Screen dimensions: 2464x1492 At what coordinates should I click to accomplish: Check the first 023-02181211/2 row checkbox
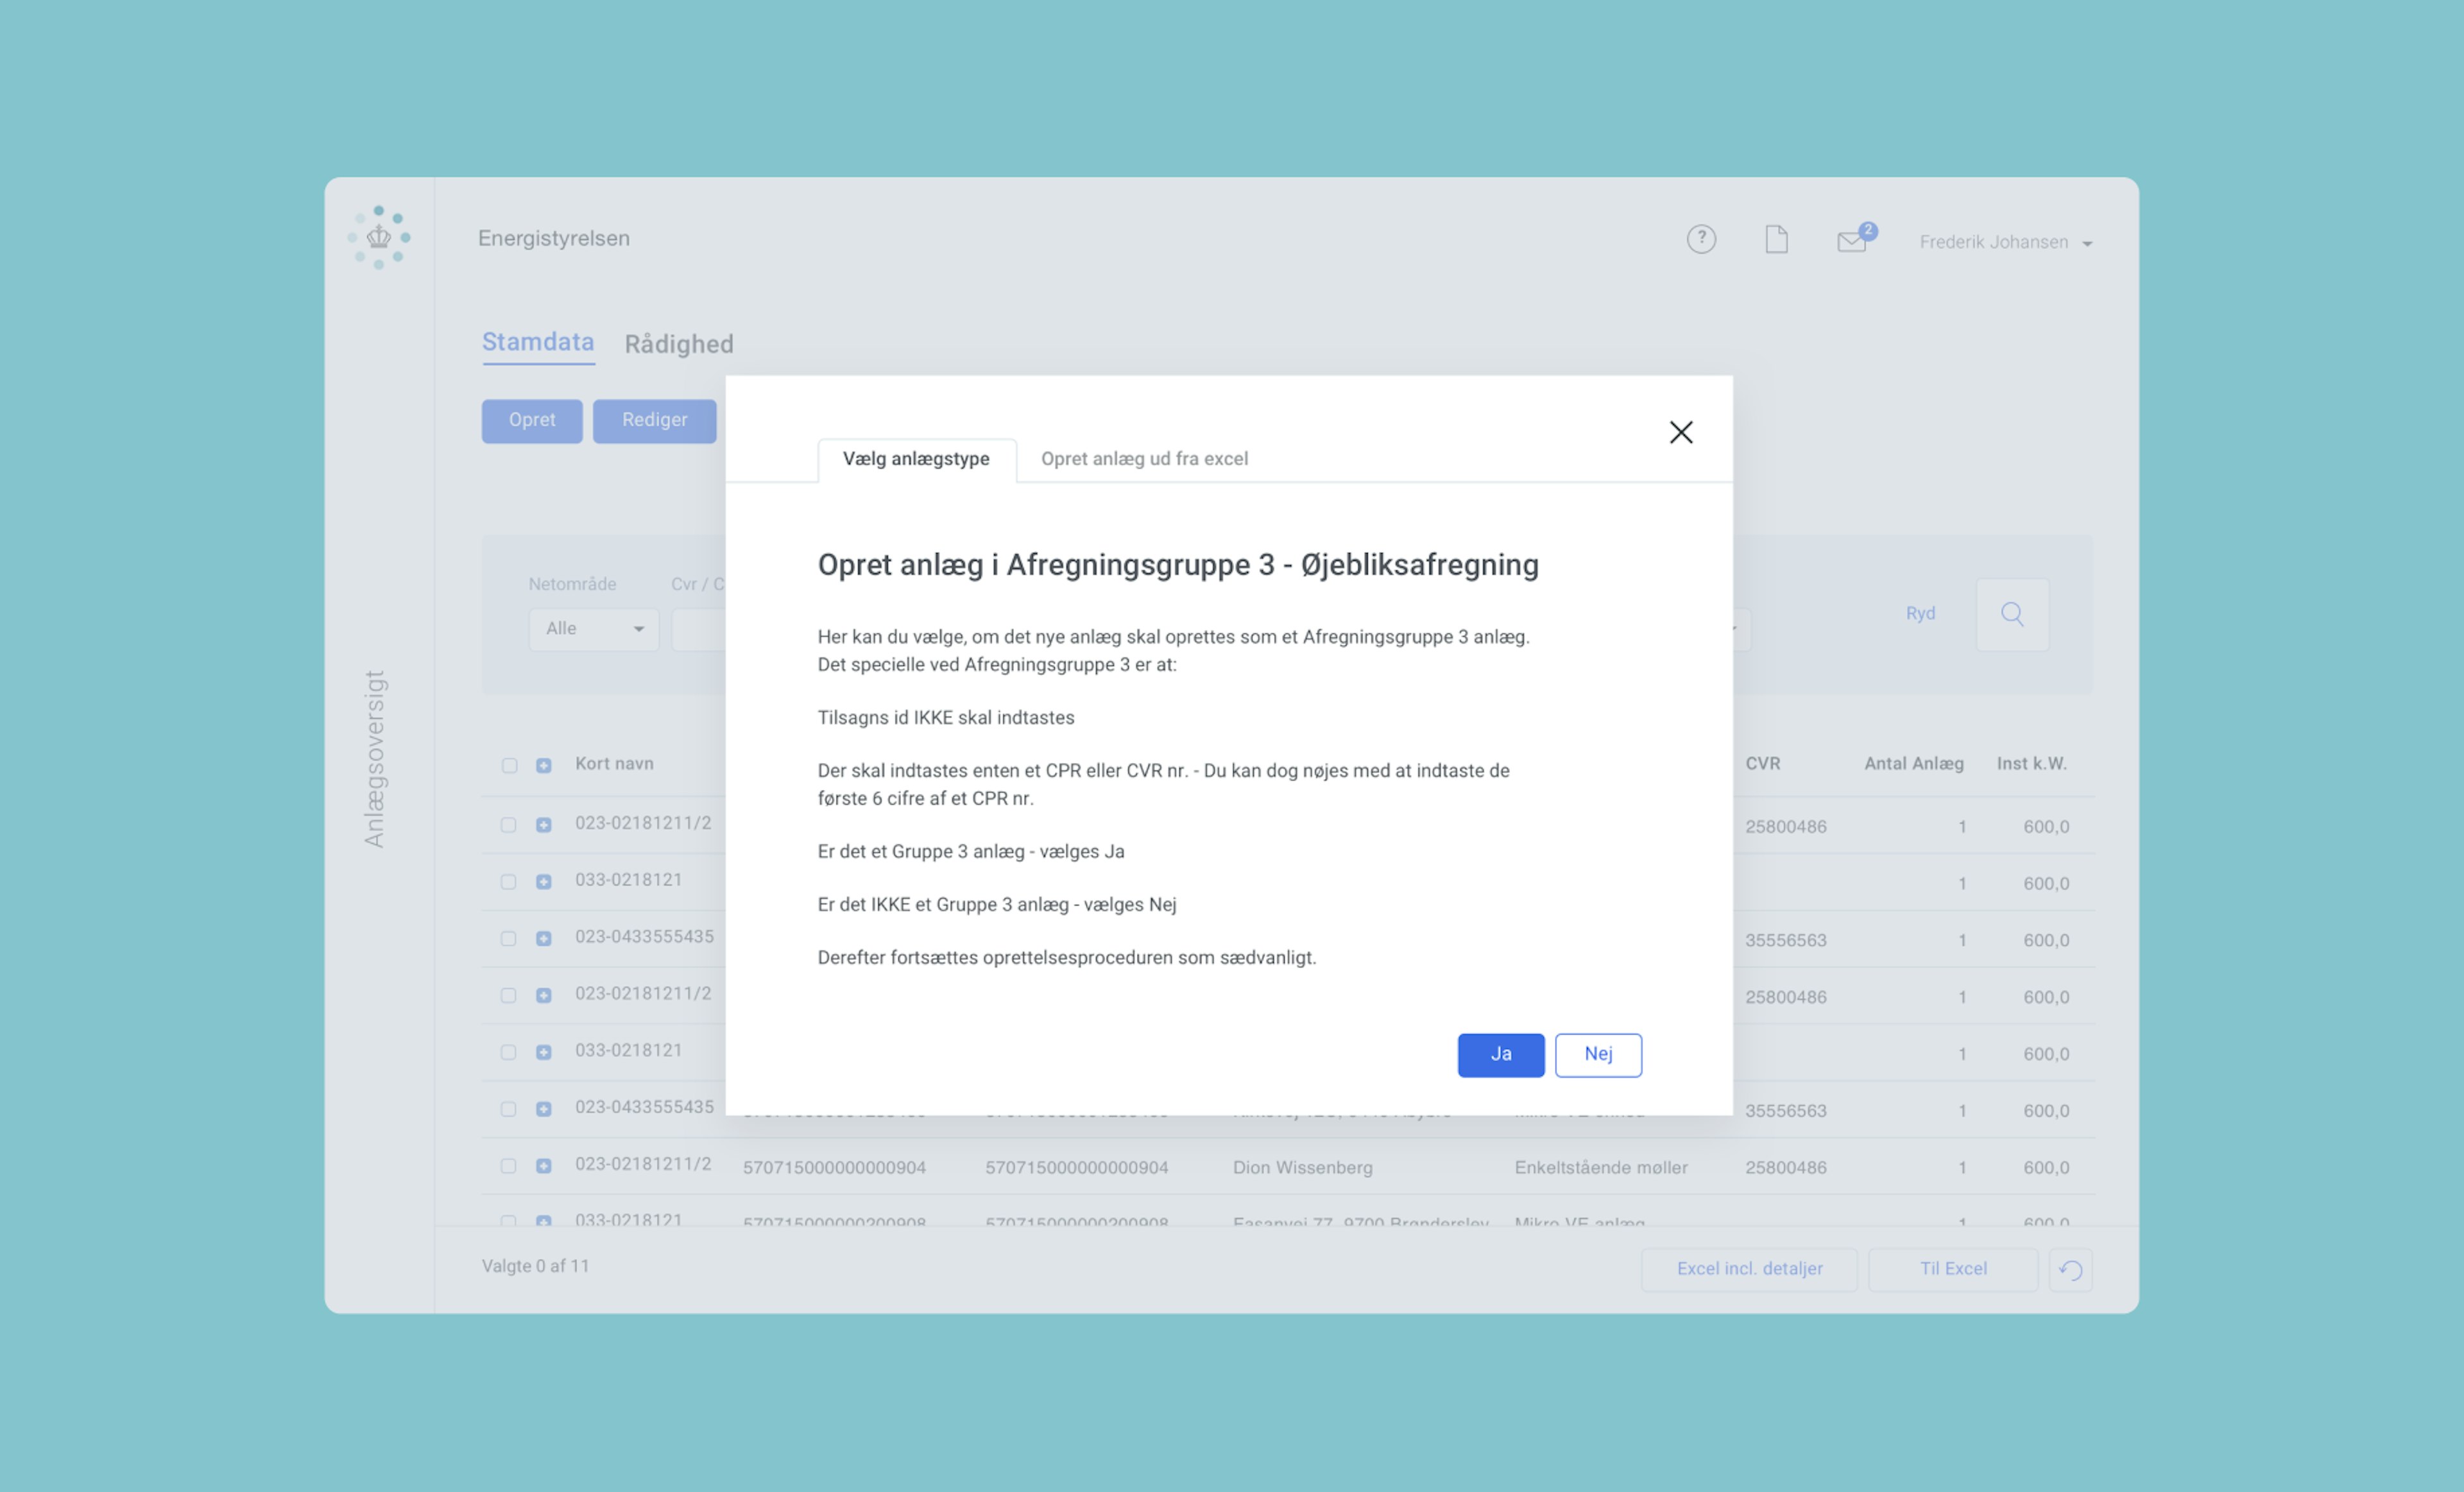509,825
